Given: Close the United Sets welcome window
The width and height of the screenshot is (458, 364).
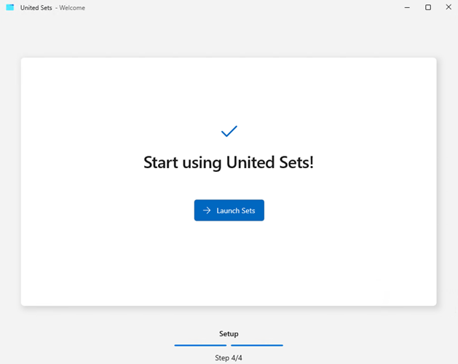Looking at the screenshot, I should click(x=447, y=7).
